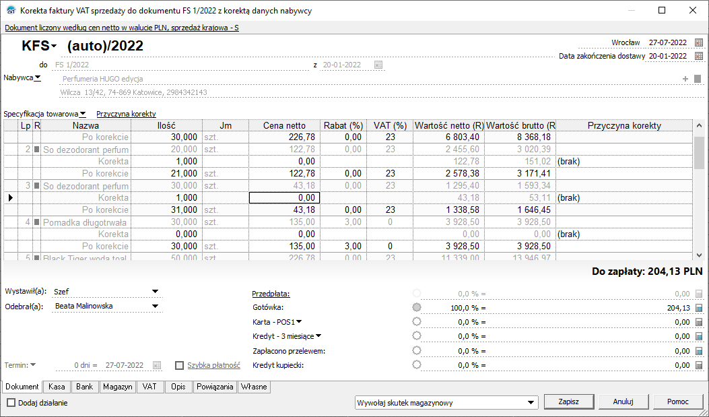Viewport: 709px width, 417px height.
Task: Click the table scrollbar down arrow
Action: coord(699,255)
